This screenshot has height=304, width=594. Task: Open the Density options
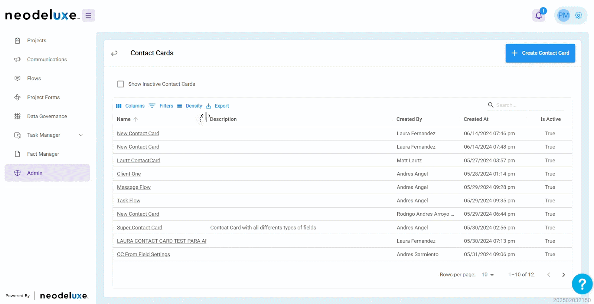tap(190, 106)
